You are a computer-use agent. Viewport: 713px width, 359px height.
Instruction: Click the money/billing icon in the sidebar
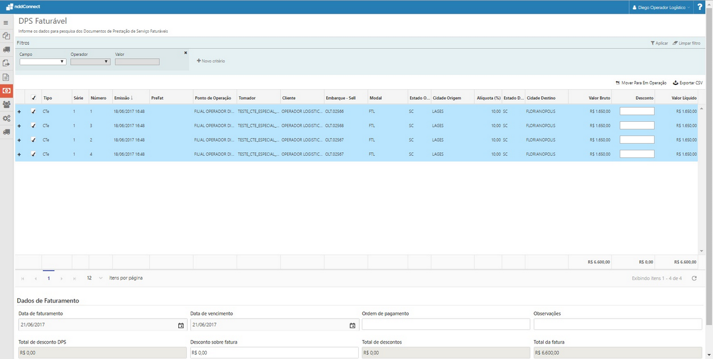click(6, 90)
